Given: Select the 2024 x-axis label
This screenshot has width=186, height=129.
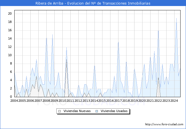Looking at the screenshot, I should (174, 101).
